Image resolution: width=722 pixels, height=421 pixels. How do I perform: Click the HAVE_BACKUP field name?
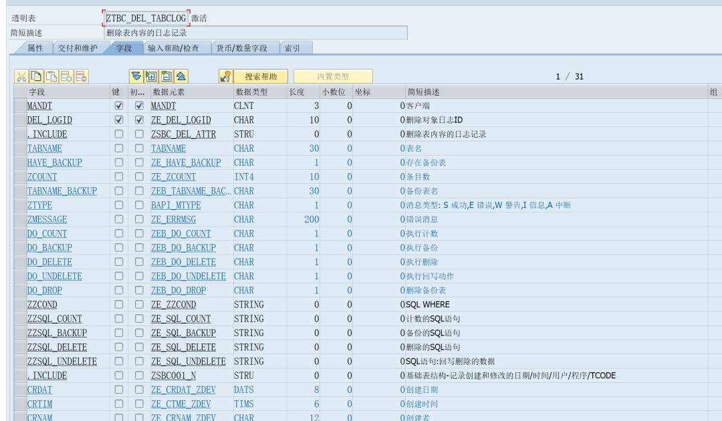[54, 162]
